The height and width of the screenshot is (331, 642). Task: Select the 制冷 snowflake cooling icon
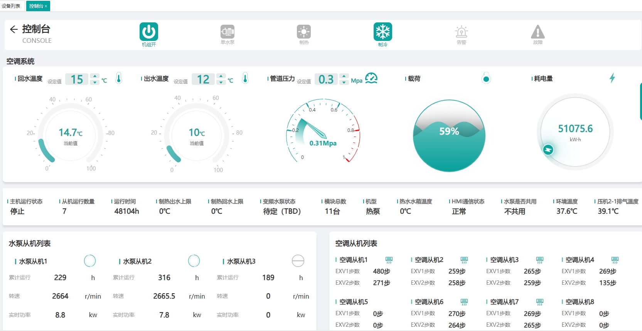(x=383, y=32)
